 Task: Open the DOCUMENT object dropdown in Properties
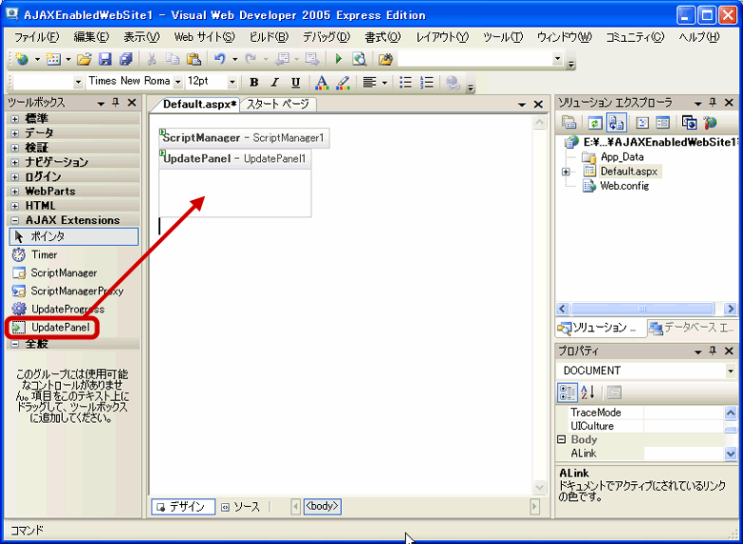tap(731, 371)
